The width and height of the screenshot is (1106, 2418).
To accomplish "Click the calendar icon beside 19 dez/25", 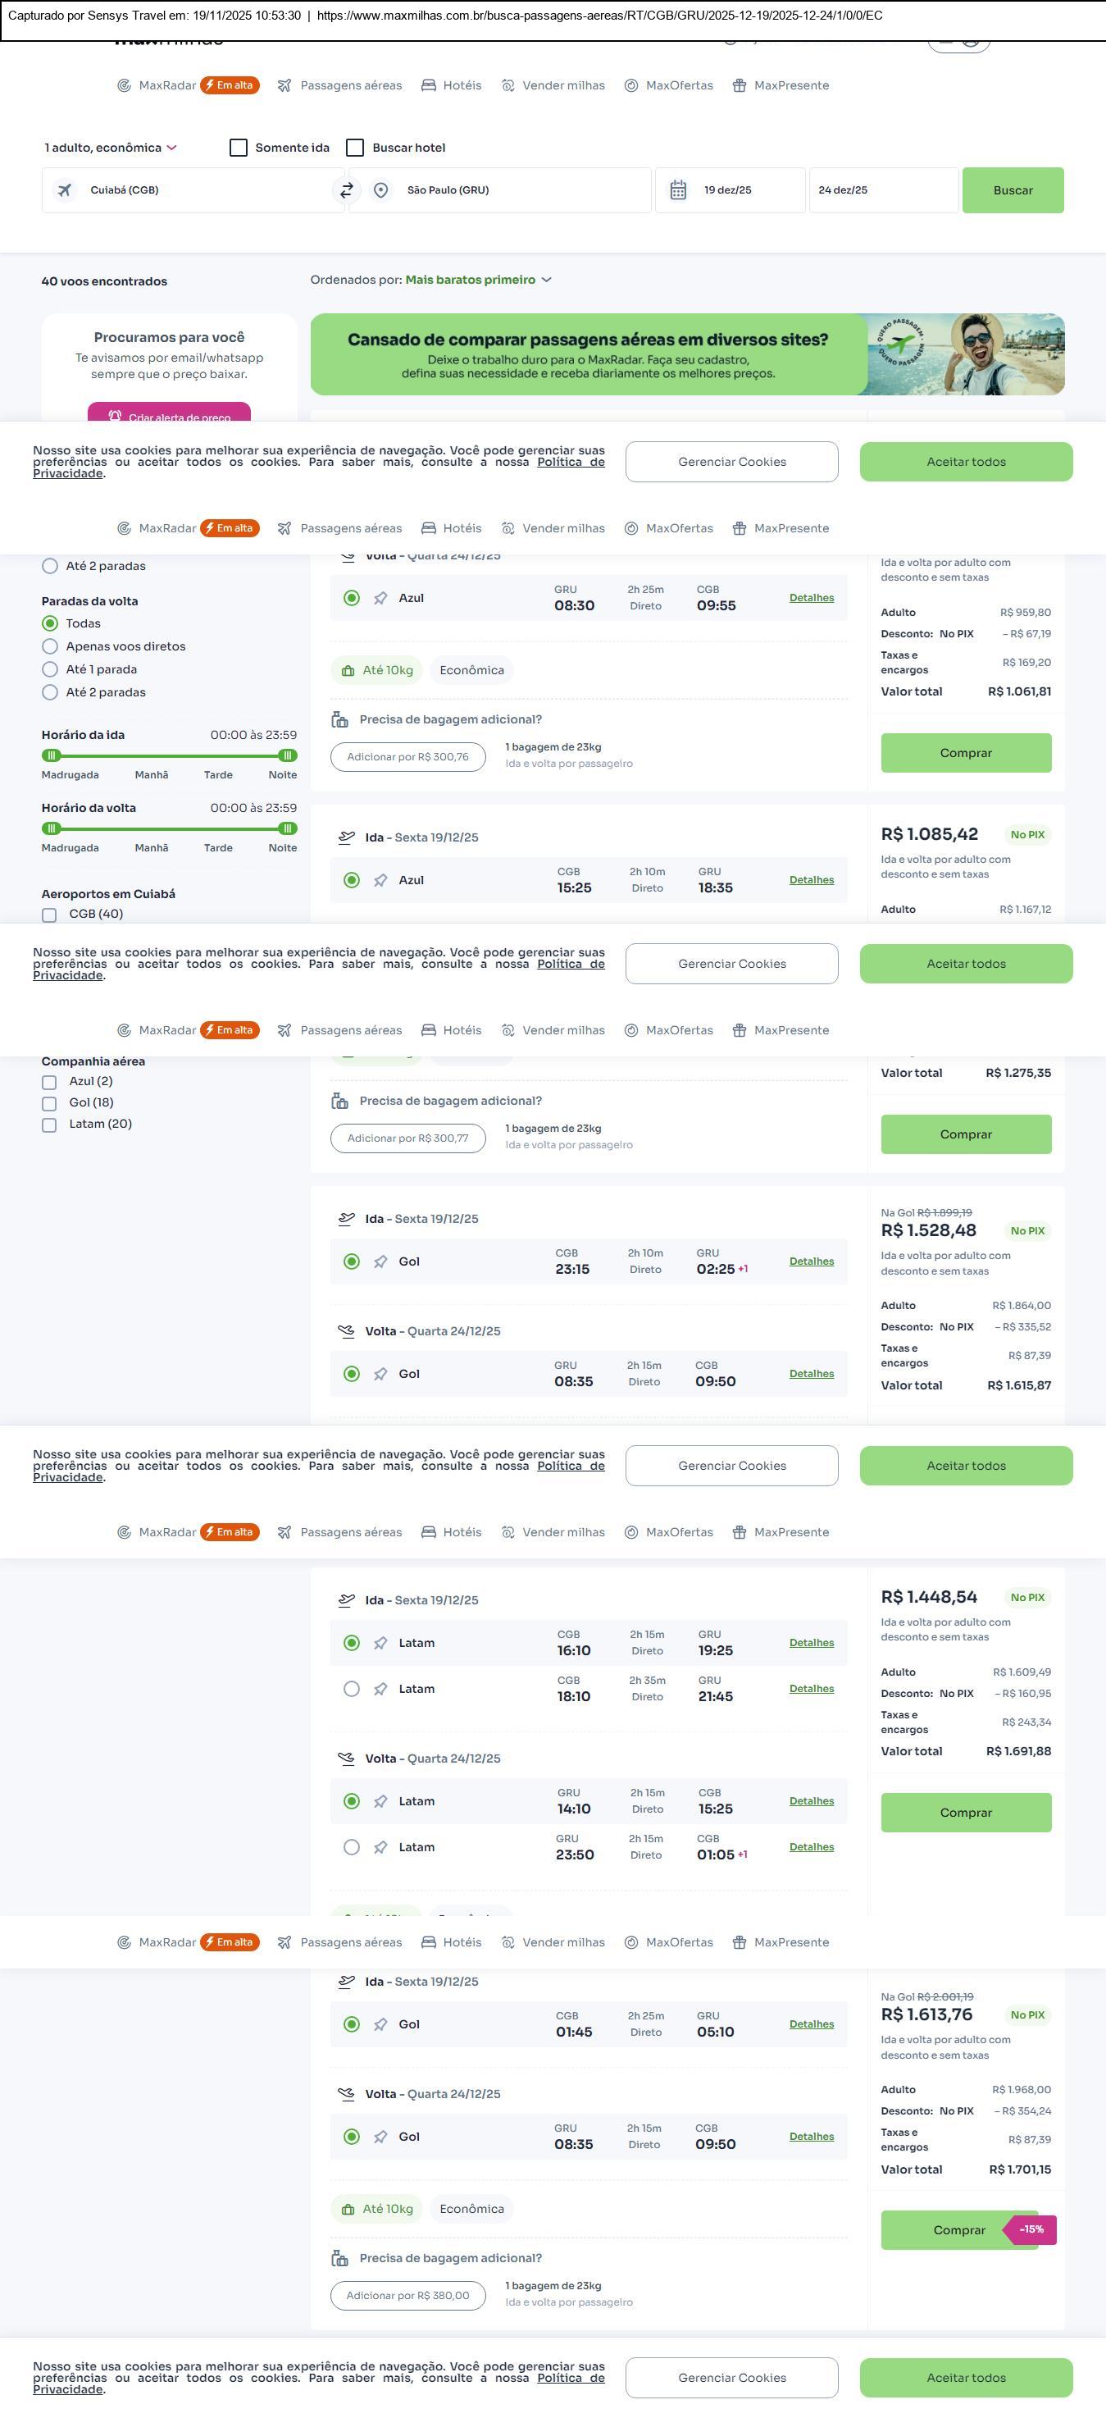I will coord(678,190).
